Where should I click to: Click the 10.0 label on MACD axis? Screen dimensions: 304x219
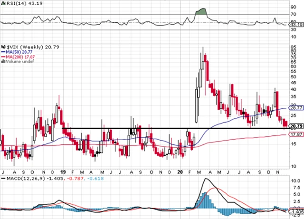(294, 181)
